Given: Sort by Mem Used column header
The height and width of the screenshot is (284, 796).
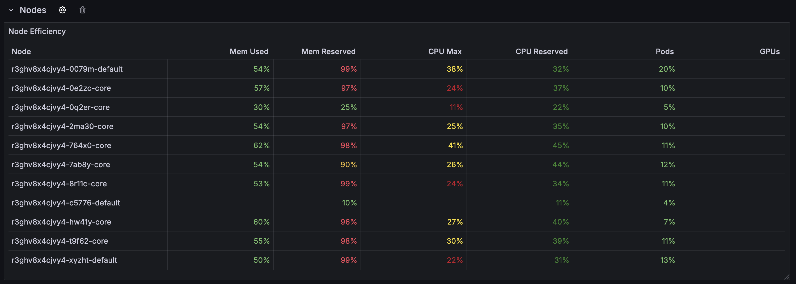Looking at the screenshot, I should pos(249,51).
